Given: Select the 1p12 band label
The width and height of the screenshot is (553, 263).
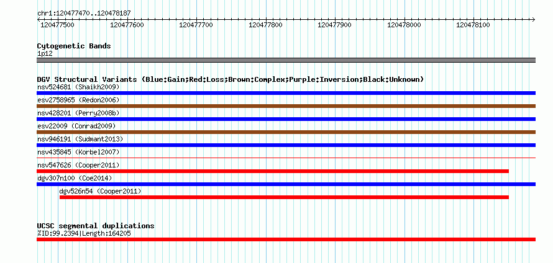Looking at the screenshot, I should coord(45,54).
